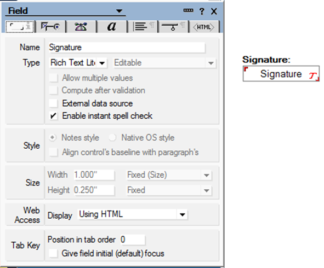Viewport: 324px width, 268px height.
Task: Open the Paragraph Hide-When tab
Action: coord(173,27)
